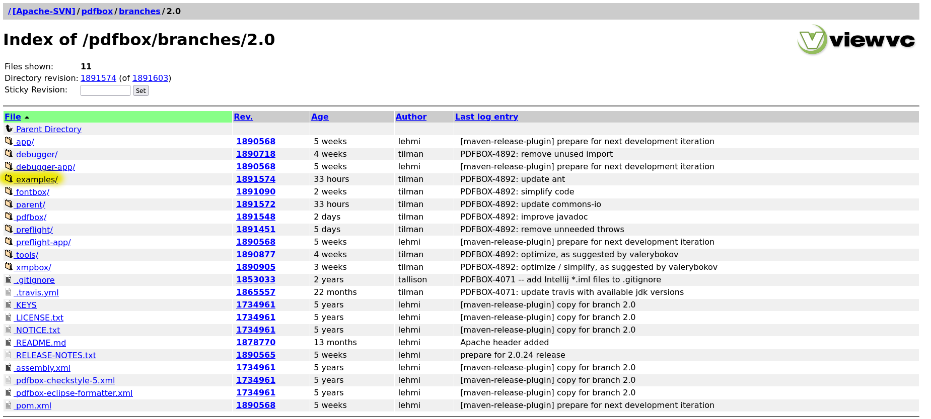Click the file icon beside RELEASE-NOTES.txt

pos(8,355)
